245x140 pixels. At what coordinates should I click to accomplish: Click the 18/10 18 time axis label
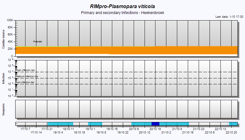tap(79, 133)
